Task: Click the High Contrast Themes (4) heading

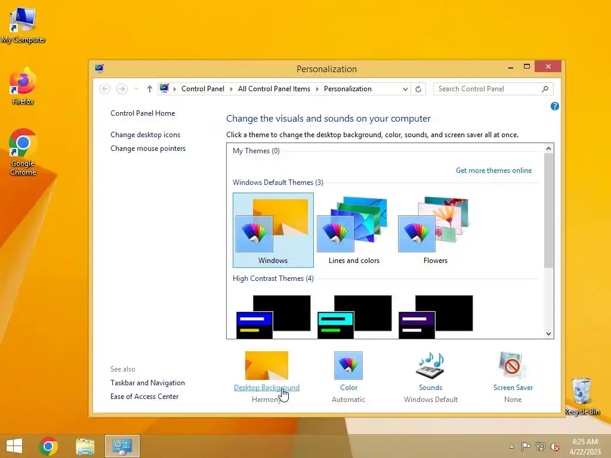Action: pos(273,278)
